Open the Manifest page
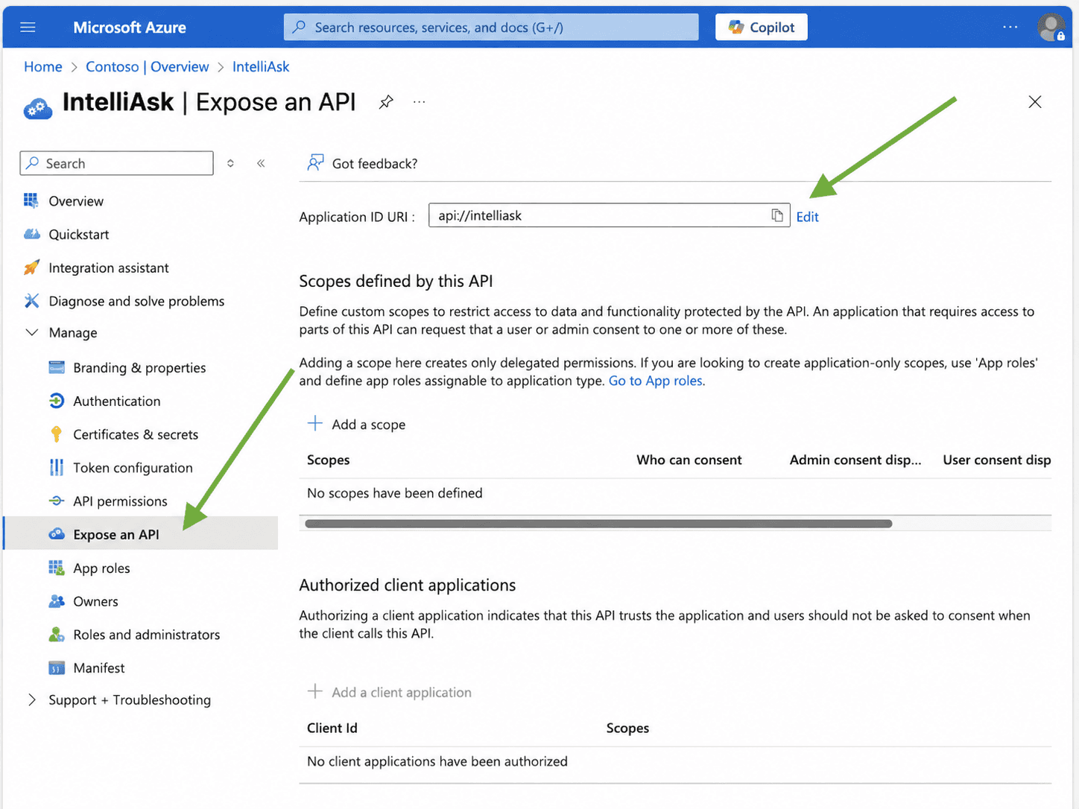The height and width of the screenshot is (809, 1079). click(x=99, y=668)
